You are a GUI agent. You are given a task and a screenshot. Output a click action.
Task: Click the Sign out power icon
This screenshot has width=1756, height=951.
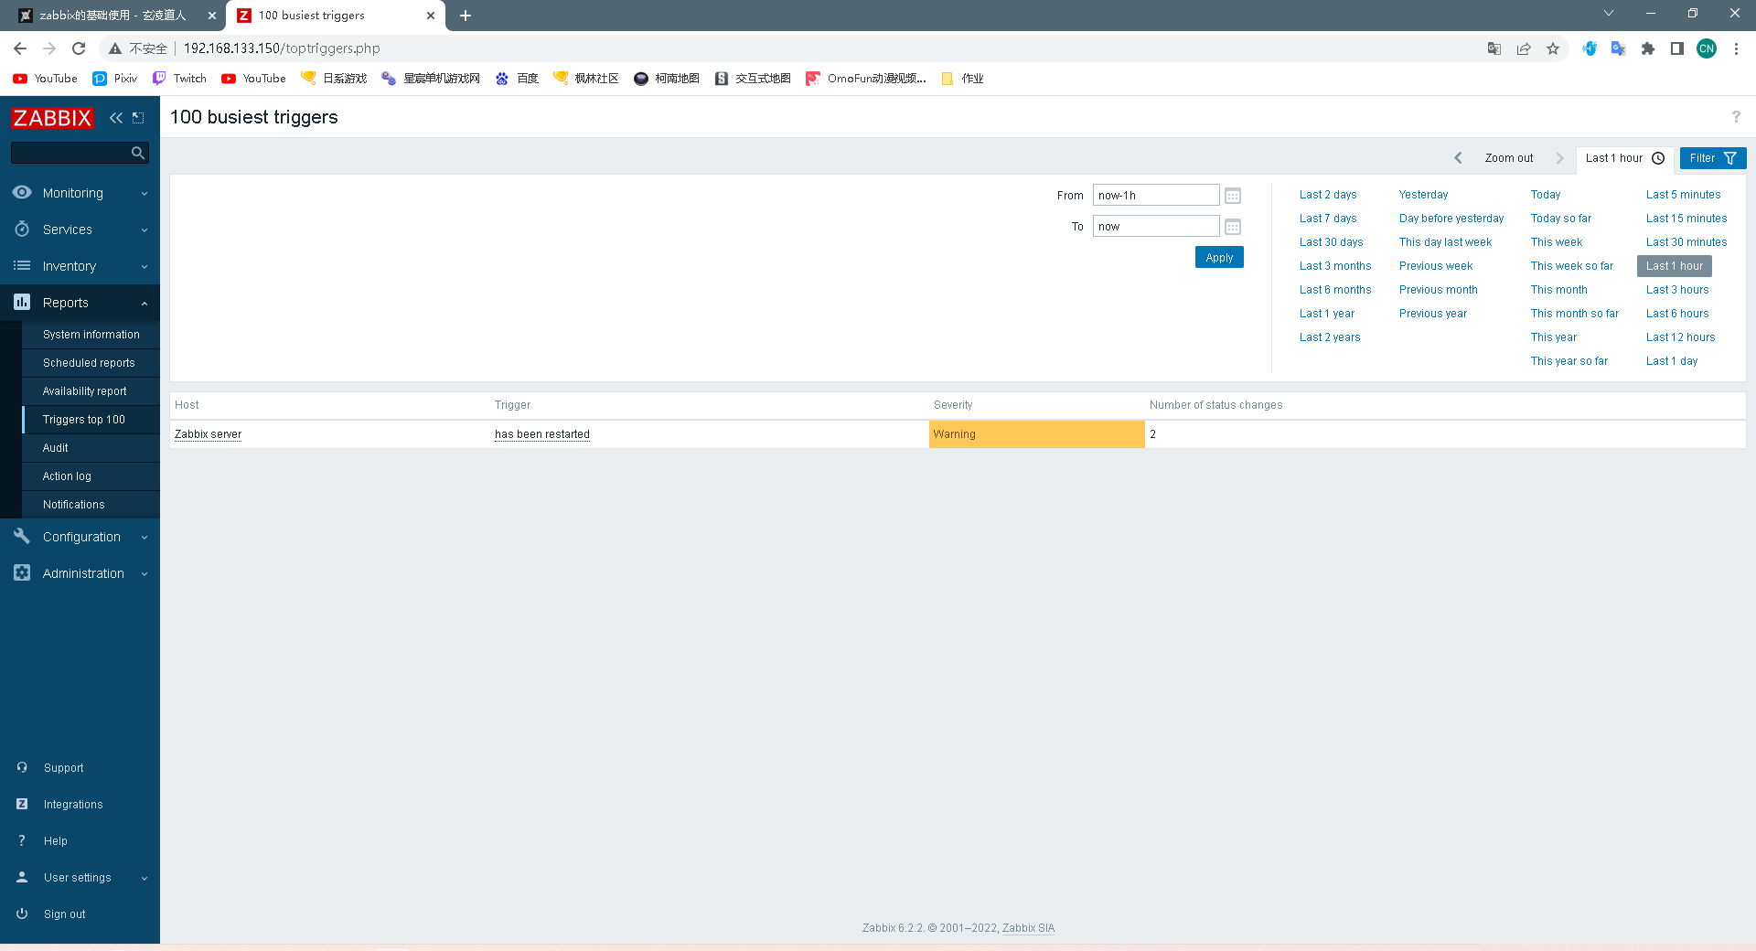pos(22,914)
